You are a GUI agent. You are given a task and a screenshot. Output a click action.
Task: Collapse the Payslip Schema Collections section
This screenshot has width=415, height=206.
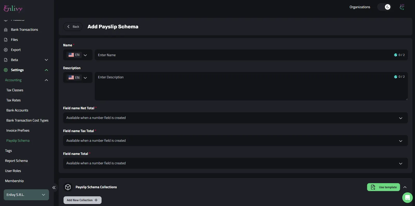coord(405,187)
